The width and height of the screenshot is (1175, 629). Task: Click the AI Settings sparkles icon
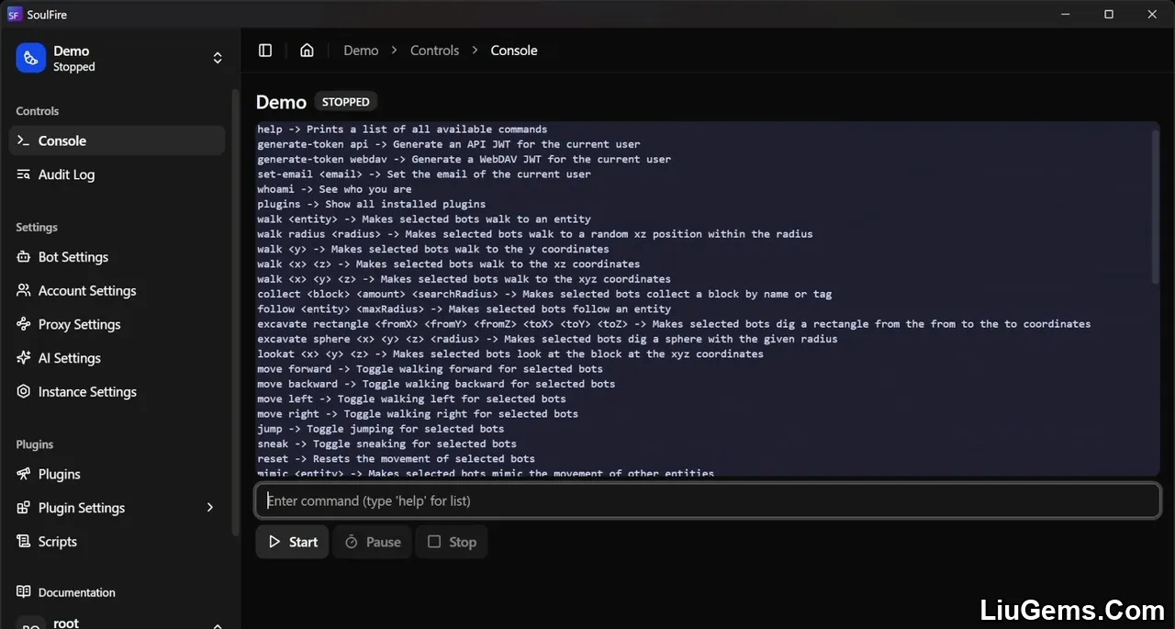click(24, 358)
